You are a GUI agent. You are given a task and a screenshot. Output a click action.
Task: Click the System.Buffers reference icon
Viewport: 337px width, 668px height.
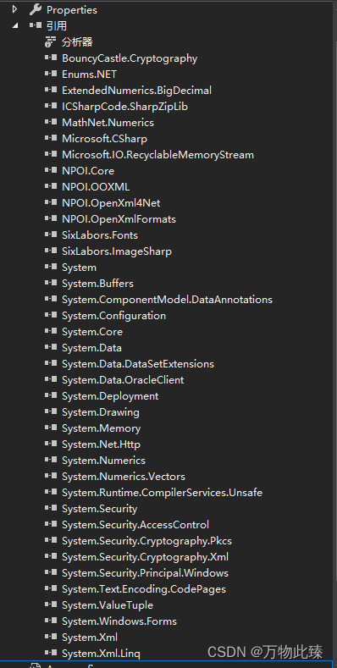click(x=51, y=284)
